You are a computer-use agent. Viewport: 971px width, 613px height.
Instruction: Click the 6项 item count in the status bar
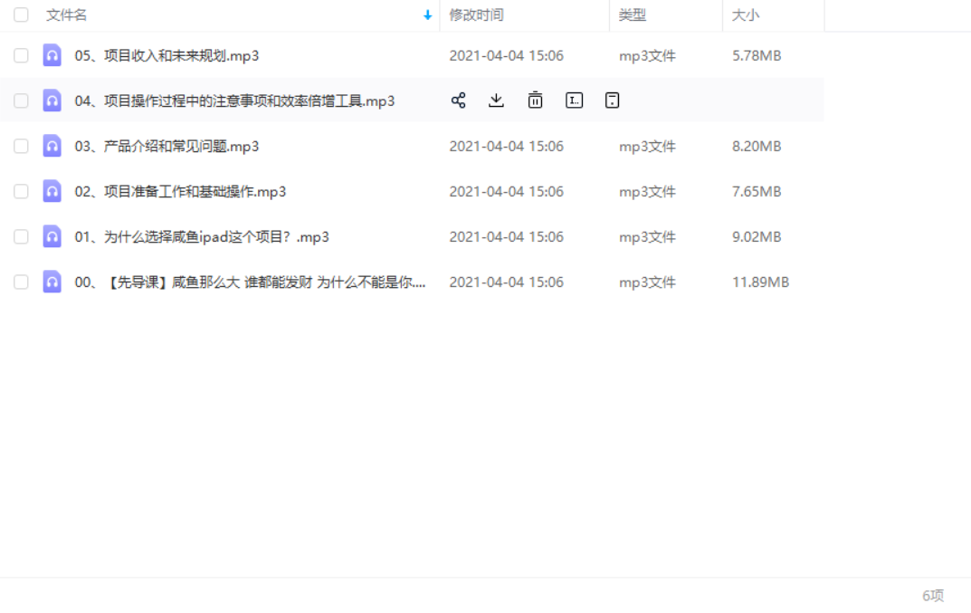[933, 596]
